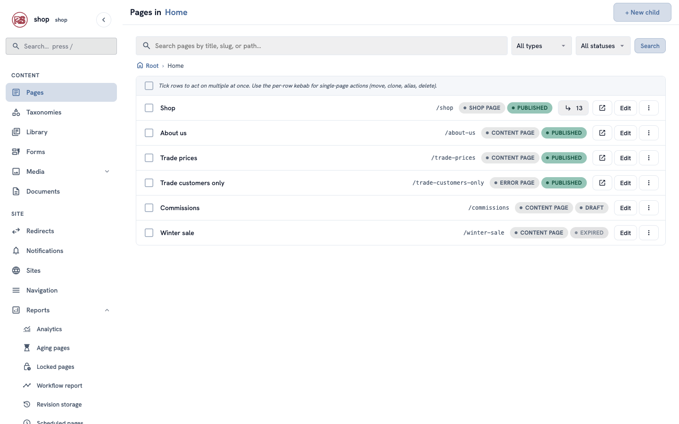Focus the search pages by title field
Viewport: 679px width, 424px height.
[x=322, y=46]
